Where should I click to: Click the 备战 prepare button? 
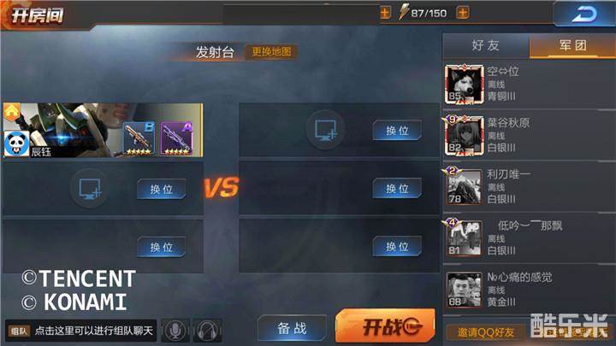pos(292,328)
